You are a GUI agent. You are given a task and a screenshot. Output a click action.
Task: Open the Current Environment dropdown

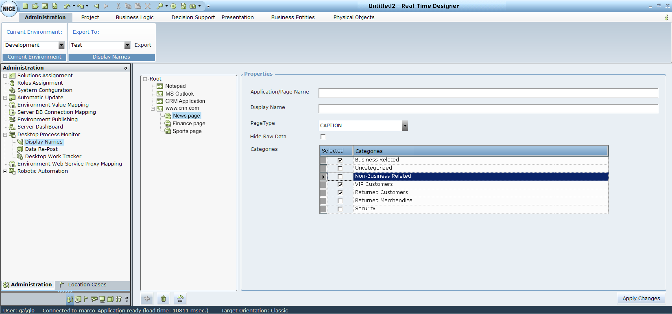[61, 45]
